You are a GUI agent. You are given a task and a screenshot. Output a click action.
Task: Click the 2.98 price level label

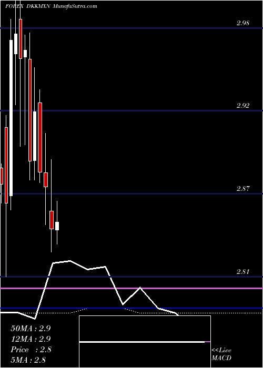242,23
